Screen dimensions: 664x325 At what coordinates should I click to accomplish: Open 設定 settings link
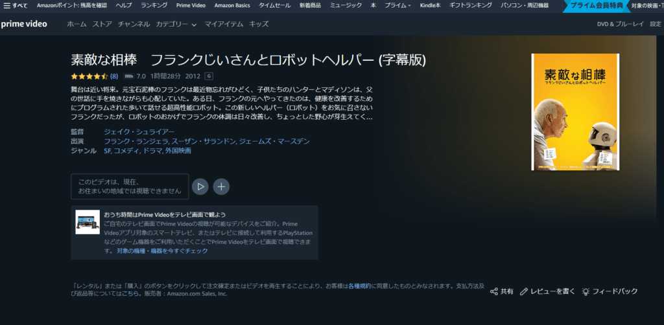click(655, 24)
